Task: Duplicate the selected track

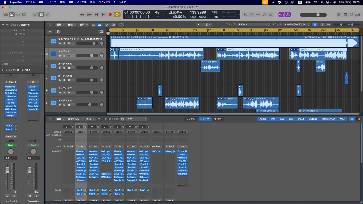Action: pyautogui.click(x=58, y=32)
